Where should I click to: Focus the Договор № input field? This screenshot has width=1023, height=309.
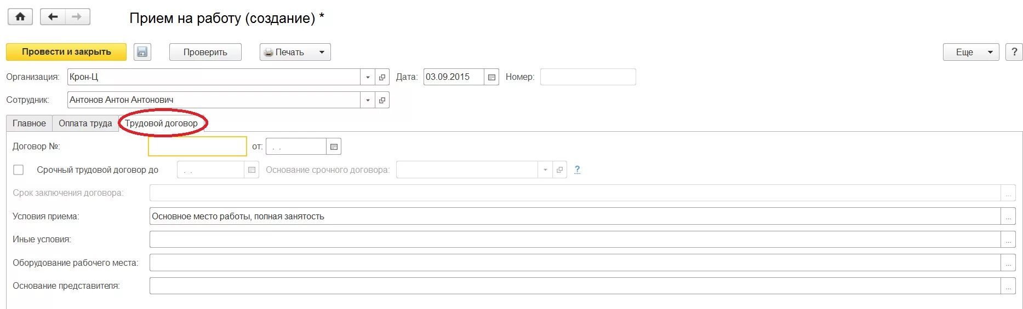[197, 147]
